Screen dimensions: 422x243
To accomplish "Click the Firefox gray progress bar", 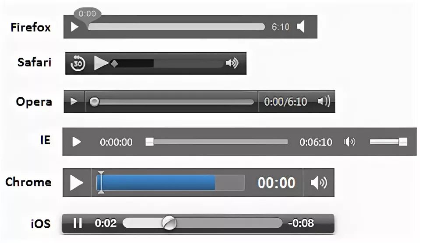I will tap(176, 27).
